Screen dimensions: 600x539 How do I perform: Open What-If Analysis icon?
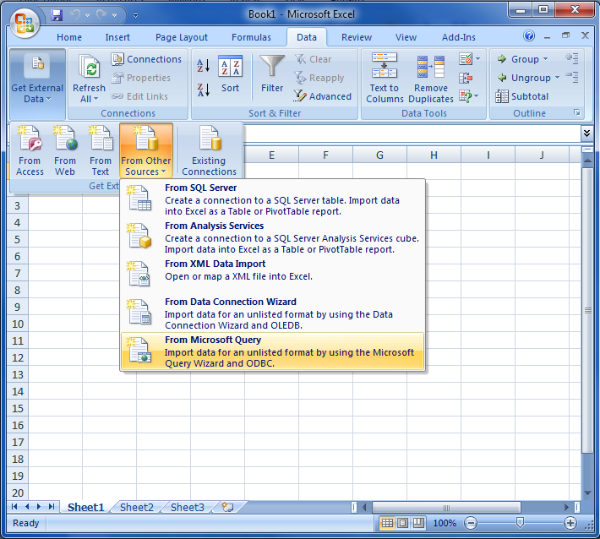[x=466, y=96]
